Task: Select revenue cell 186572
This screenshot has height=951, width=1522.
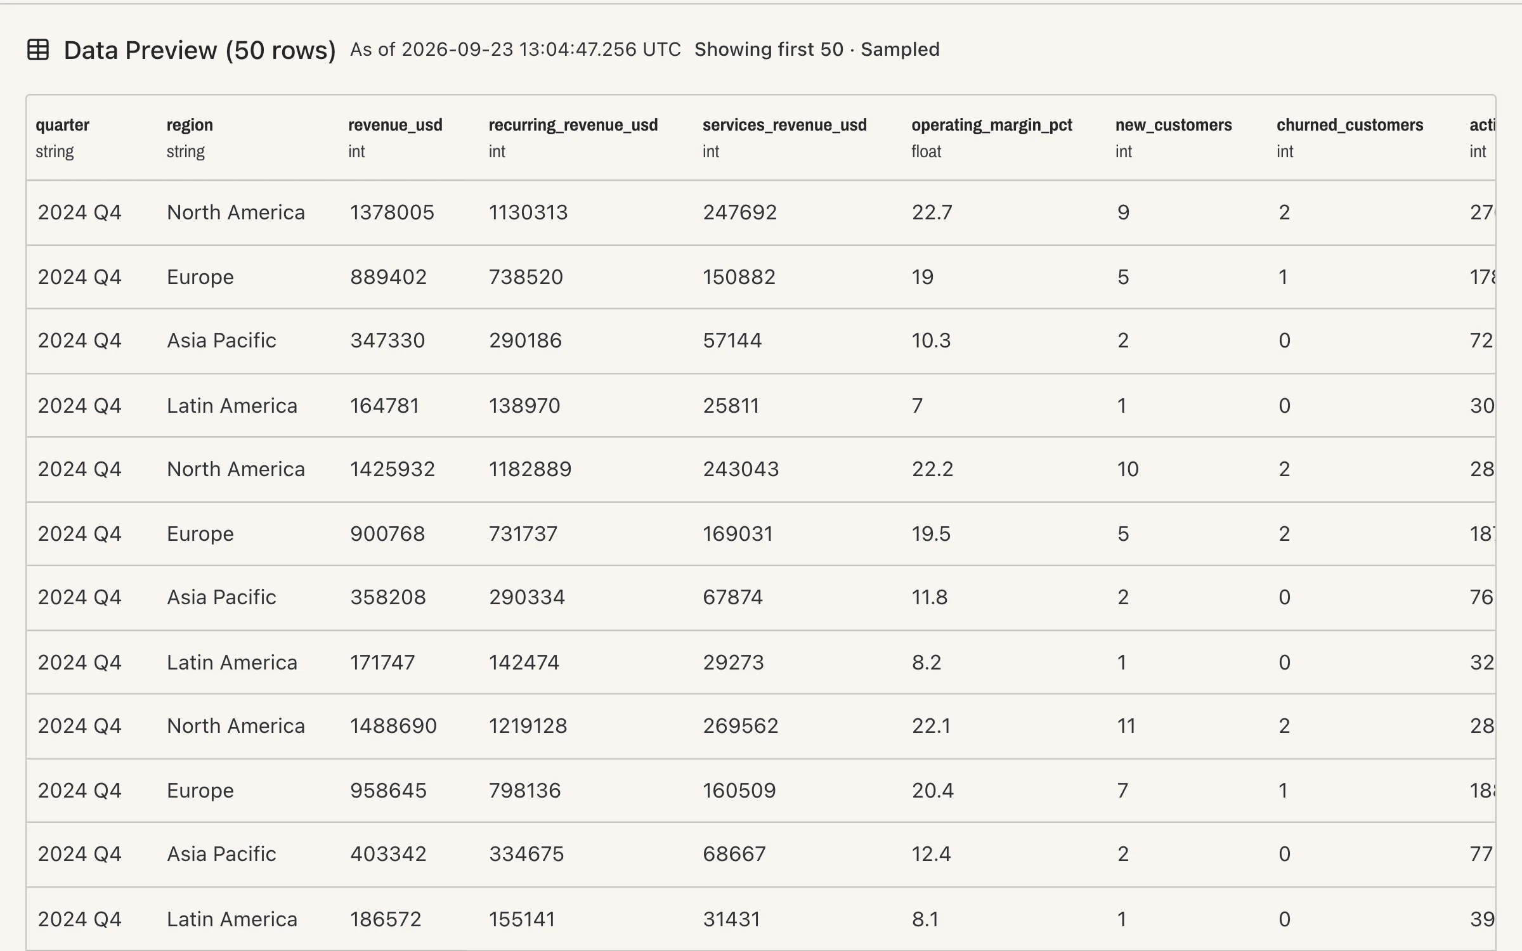Action: click(386, 919)
